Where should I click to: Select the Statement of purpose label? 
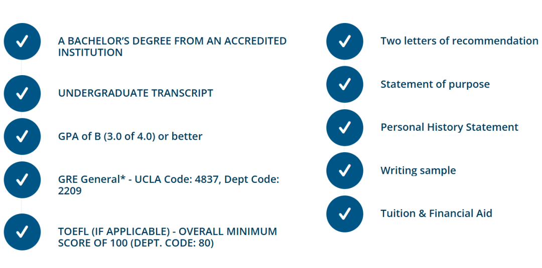click(x=435, y=85)
